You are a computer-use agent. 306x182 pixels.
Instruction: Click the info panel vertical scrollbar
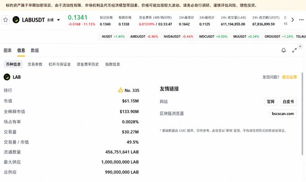pyautogui.click(x=302, y=114)
